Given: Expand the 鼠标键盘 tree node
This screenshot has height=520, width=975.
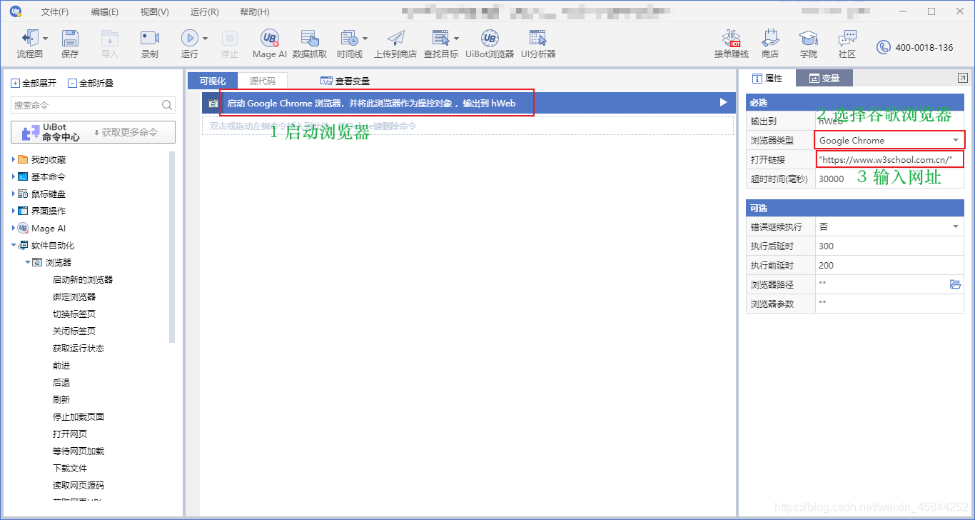Looking at the screenshot, I should (x=14, y=194).
